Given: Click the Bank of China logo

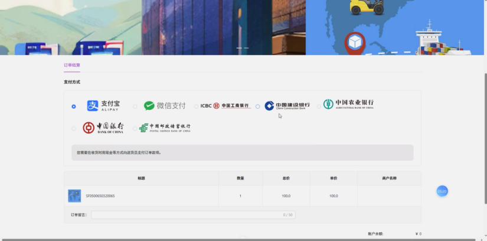Looking at the screenshot, I should coord(103,128).
